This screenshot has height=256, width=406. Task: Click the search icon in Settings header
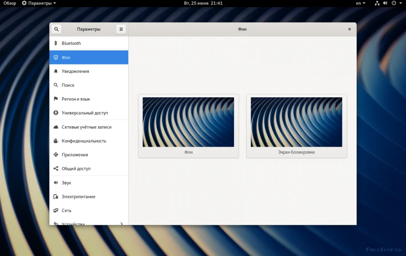click(56, 29)
